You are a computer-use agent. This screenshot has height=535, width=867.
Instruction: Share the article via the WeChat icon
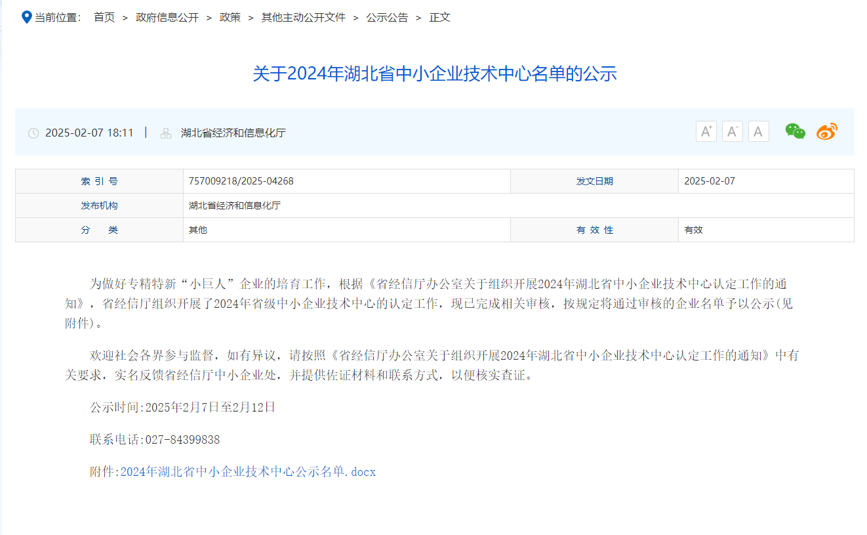tap(795, 131)
